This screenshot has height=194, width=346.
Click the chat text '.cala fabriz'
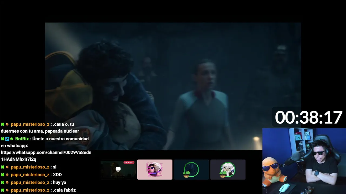tap(64, 190)
